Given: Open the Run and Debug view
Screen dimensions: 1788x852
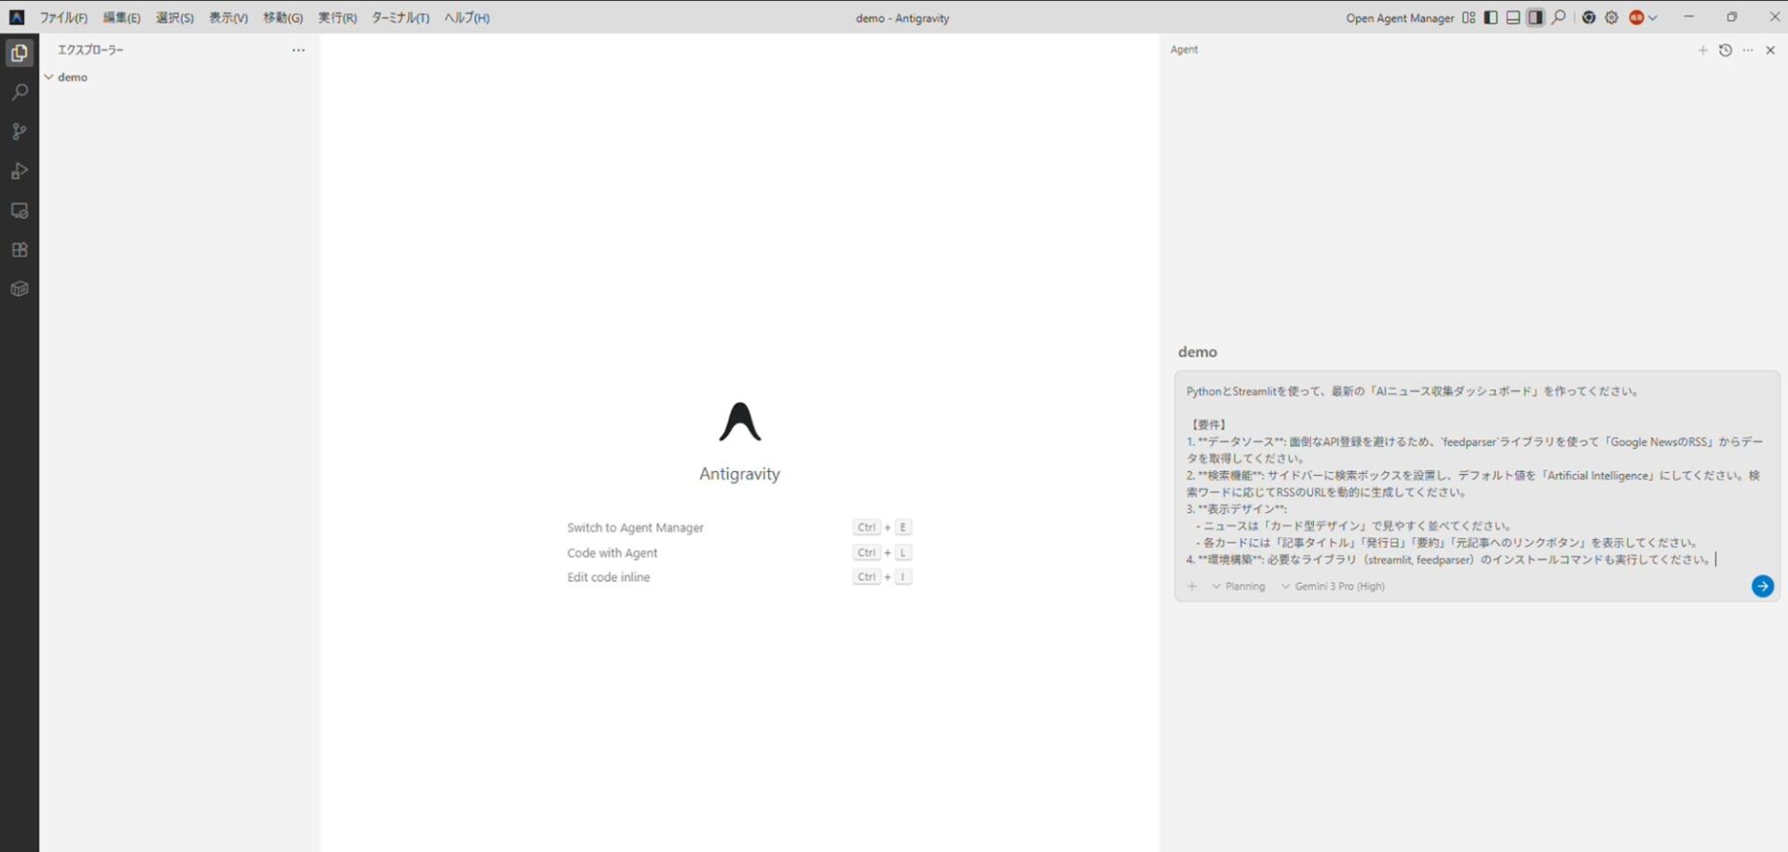Looking at the screenshot, I should tap(19, 171).
